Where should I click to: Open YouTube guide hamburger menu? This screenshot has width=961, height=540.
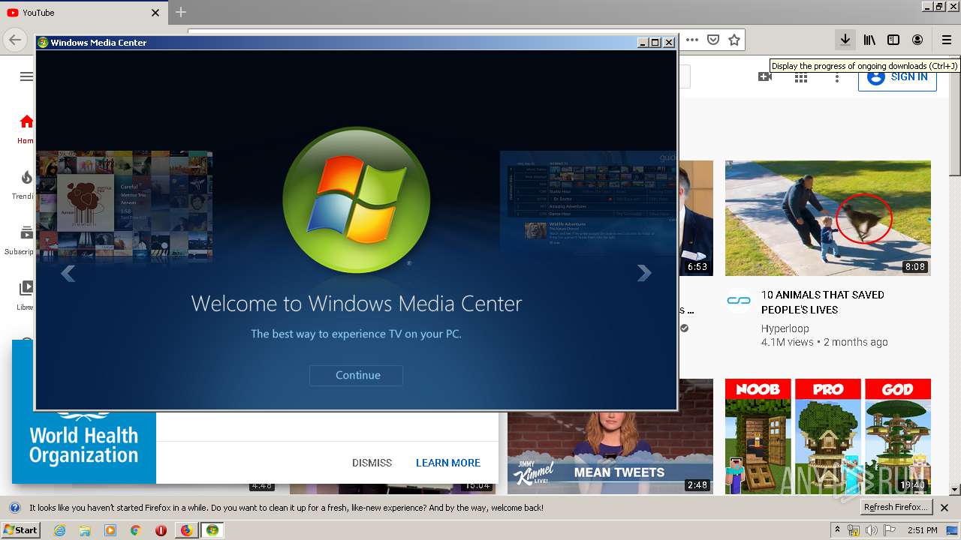tap(26, 76)
